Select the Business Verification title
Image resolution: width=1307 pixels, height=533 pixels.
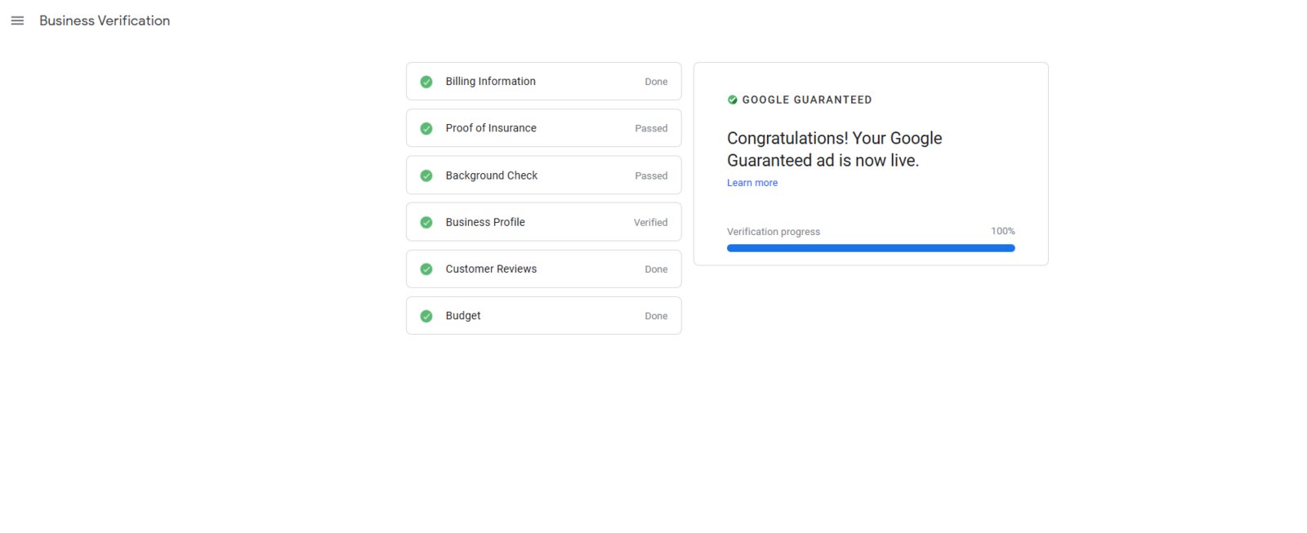click(104, 20)
